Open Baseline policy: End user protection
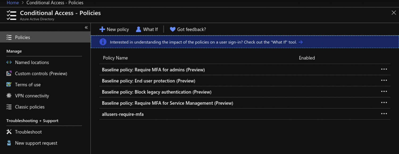This screenshot has height=154, width=399. 148,81
